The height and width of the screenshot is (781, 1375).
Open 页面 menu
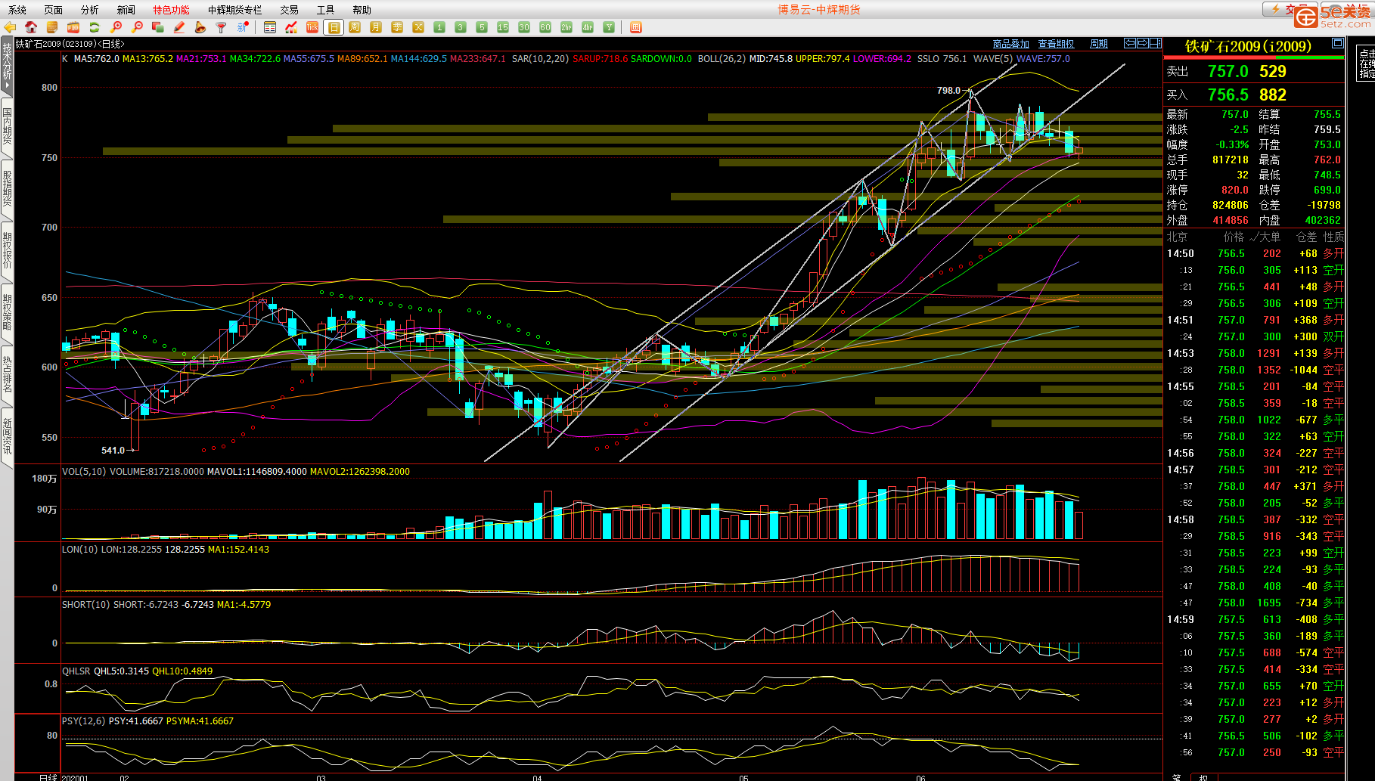[54, 10]
